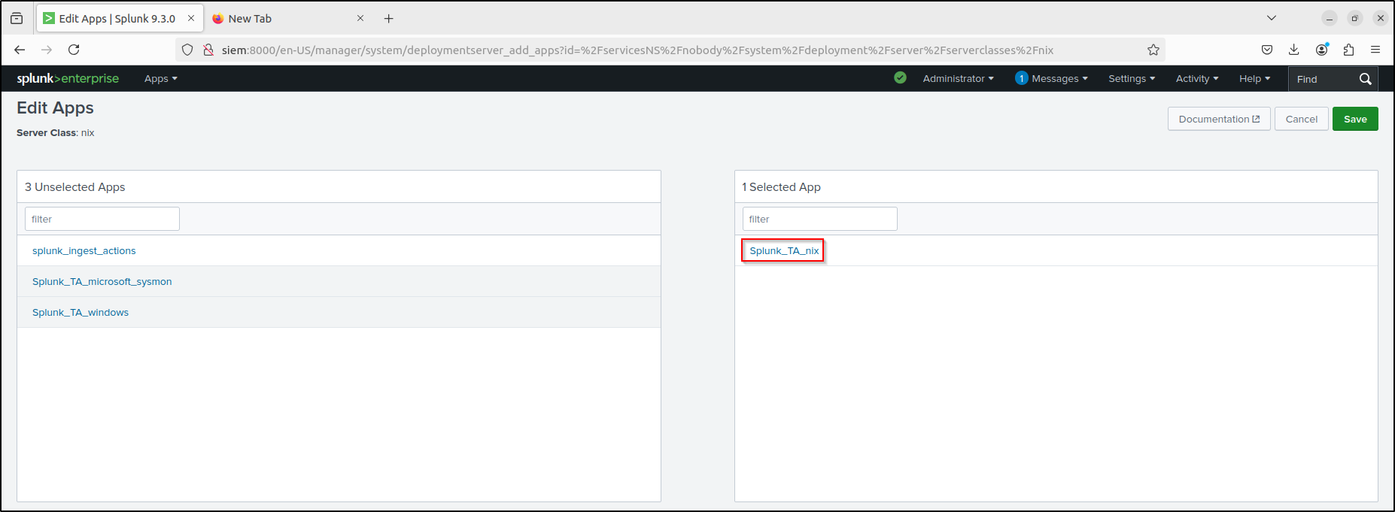Screen dimensions: 1395x512
Task: Close the New Tab tab
Action: pos(360,18)
